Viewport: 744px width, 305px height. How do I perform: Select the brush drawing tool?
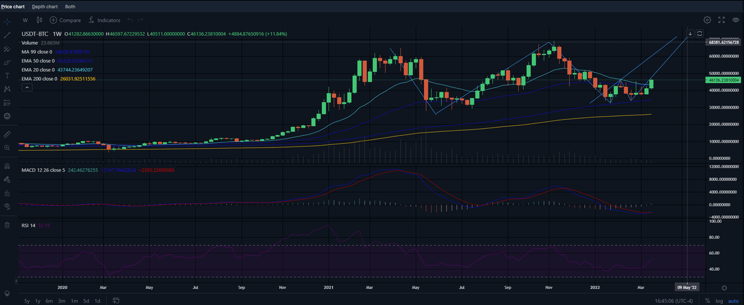[7, 61]
